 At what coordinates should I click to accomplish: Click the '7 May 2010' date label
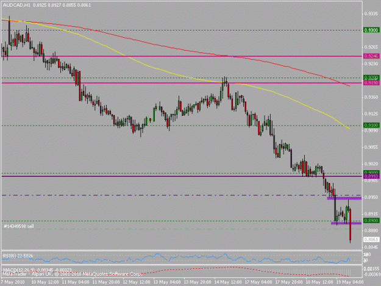point(12,282)
